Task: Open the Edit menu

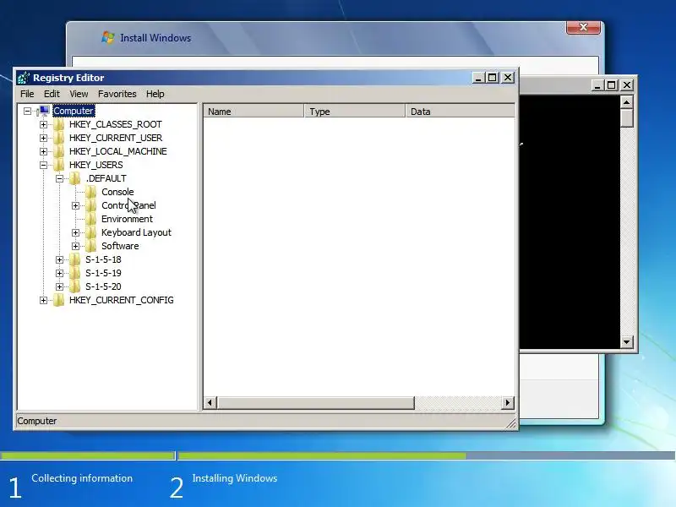Action: (x=52, y=94)
